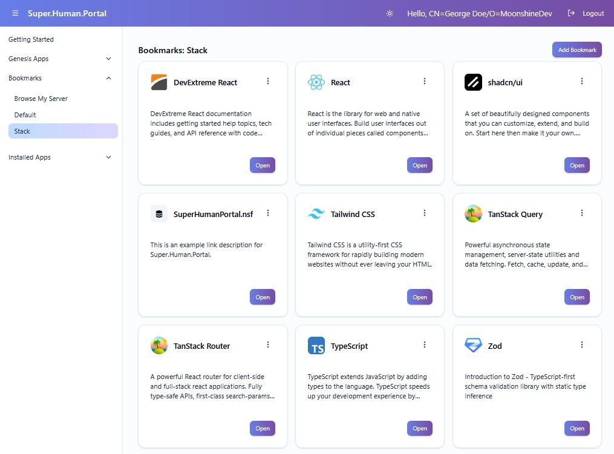This screenshot has width=614, height=454.
Task: Collapse the Bookmarks section chevron
Action: [x=108, y=78]
